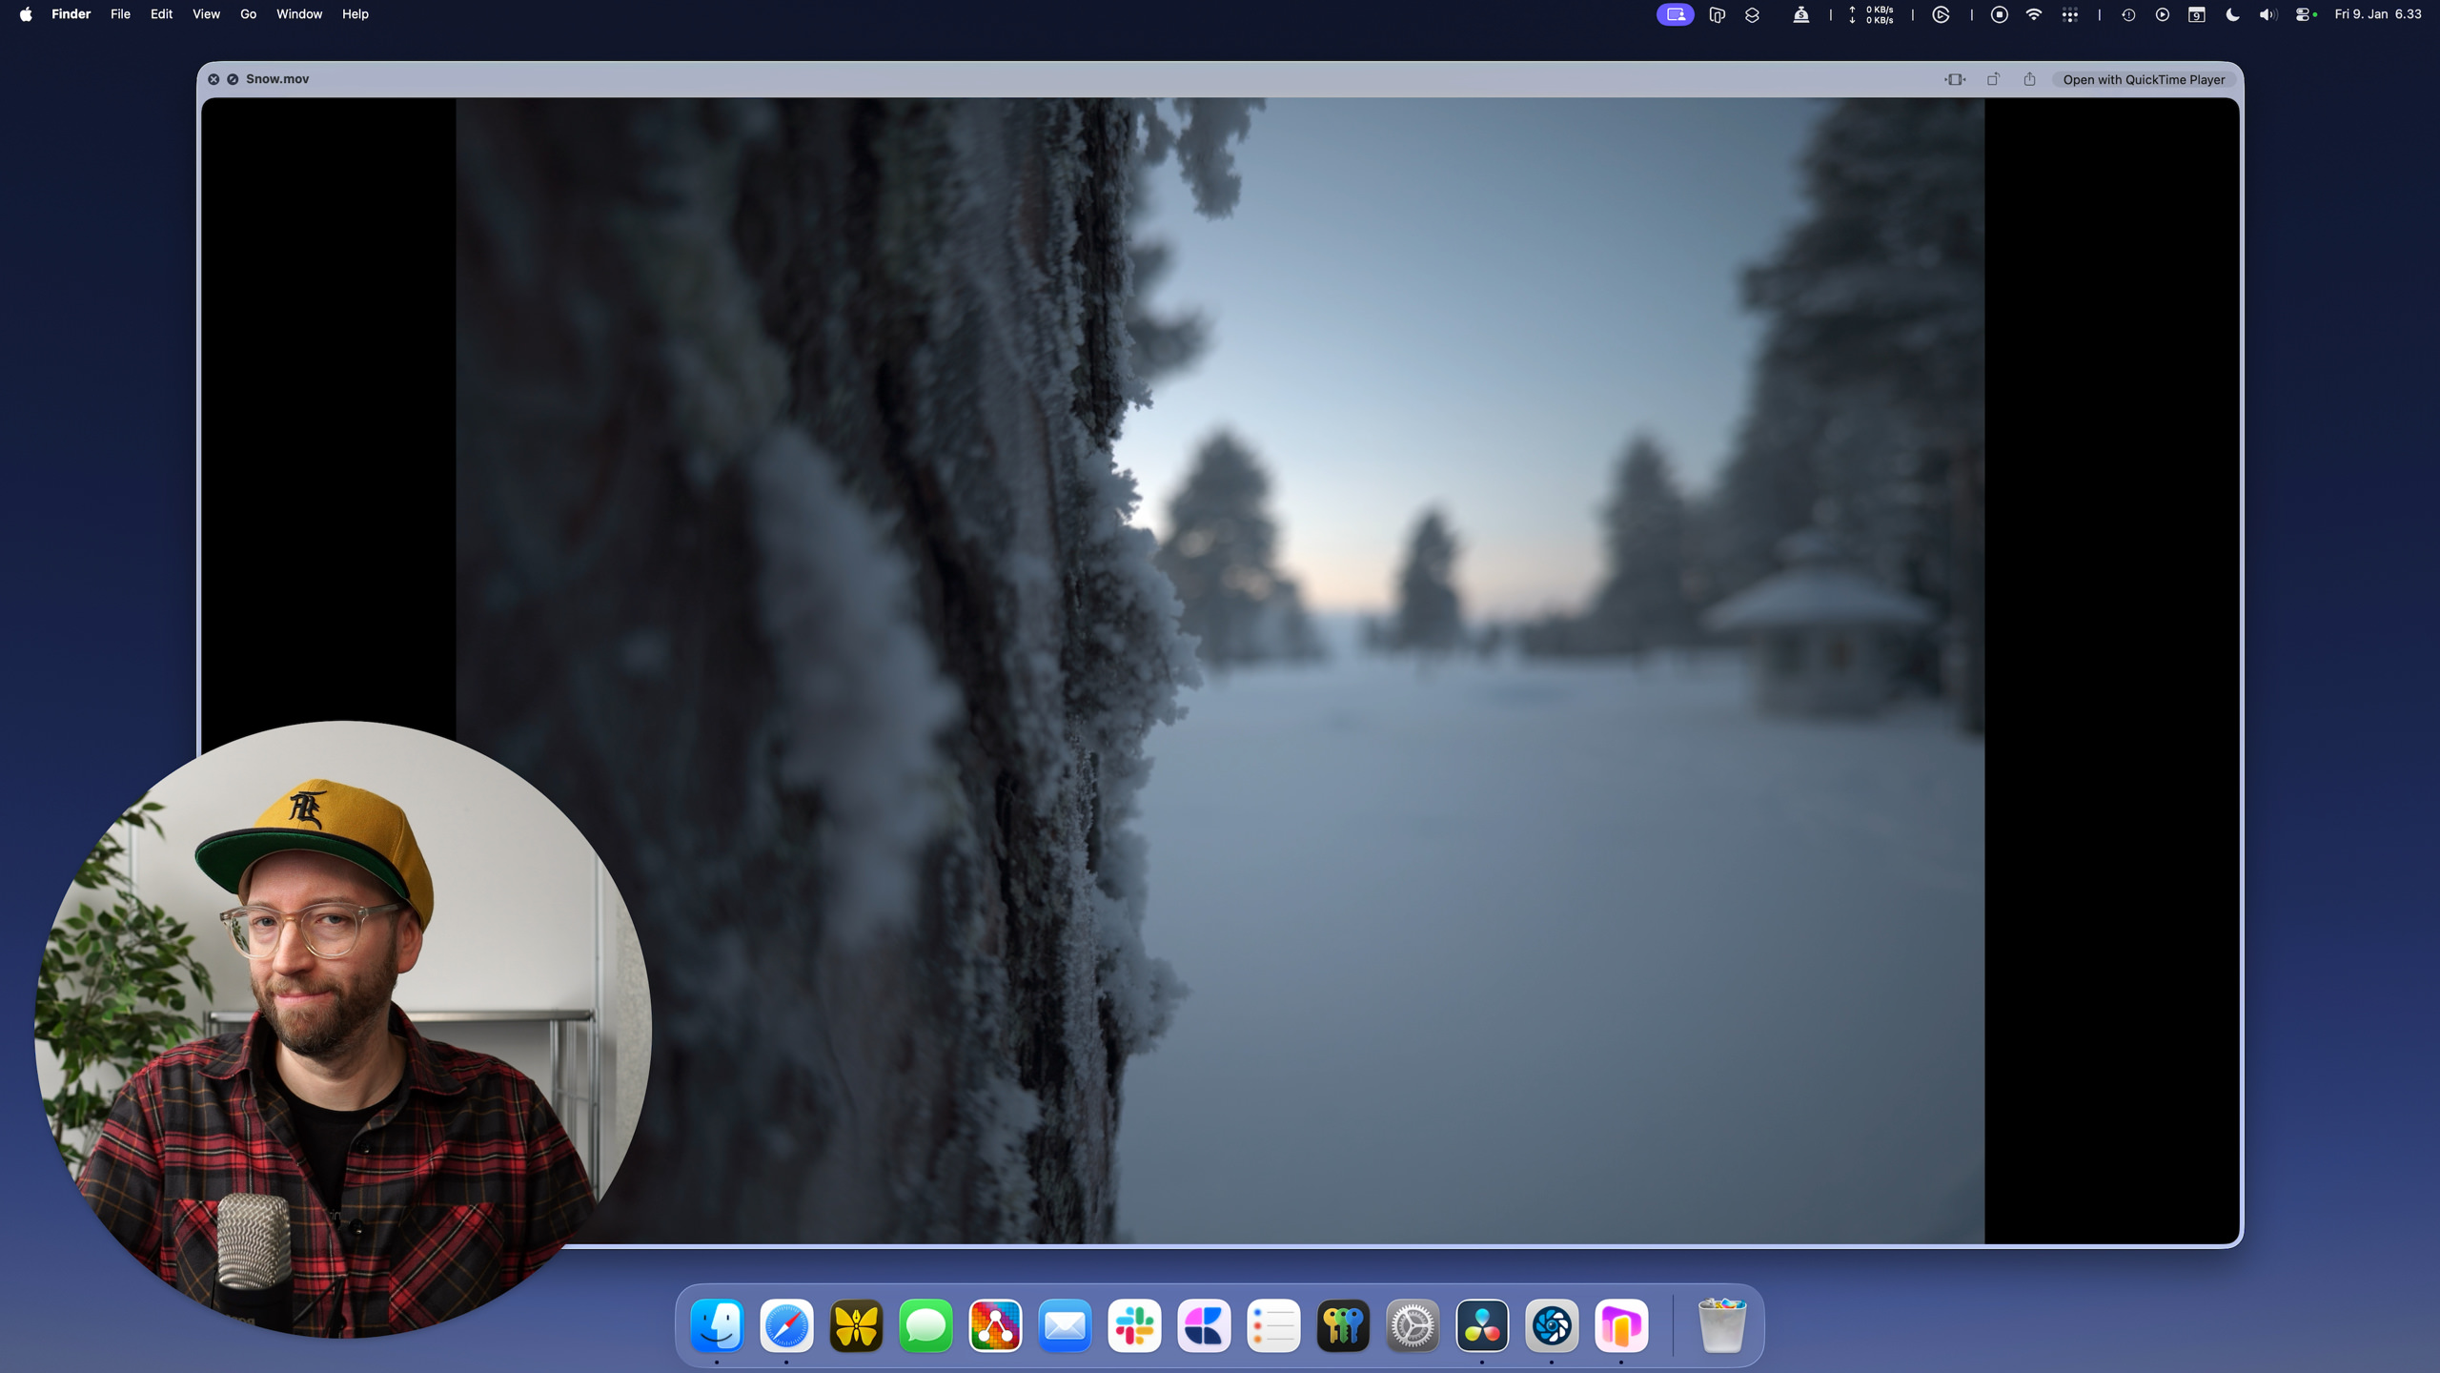Open the Window menu
This screenshot has height=1373, width=2440.
point(298,14)
